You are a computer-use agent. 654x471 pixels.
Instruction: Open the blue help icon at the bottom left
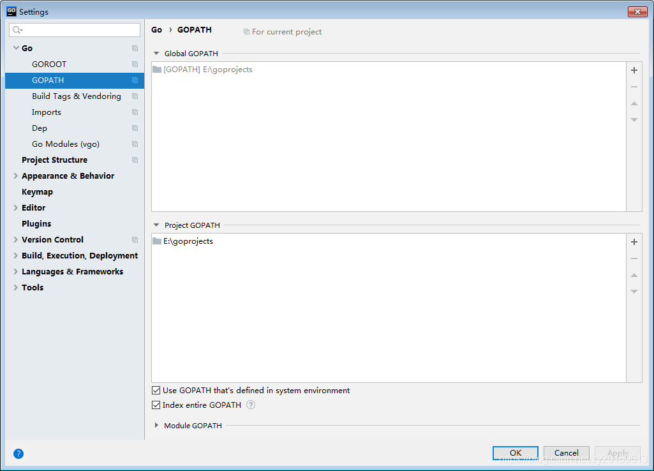[x=19, y=454]
